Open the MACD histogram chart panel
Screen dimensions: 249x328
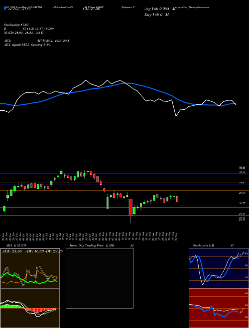[x=30, y=308]
